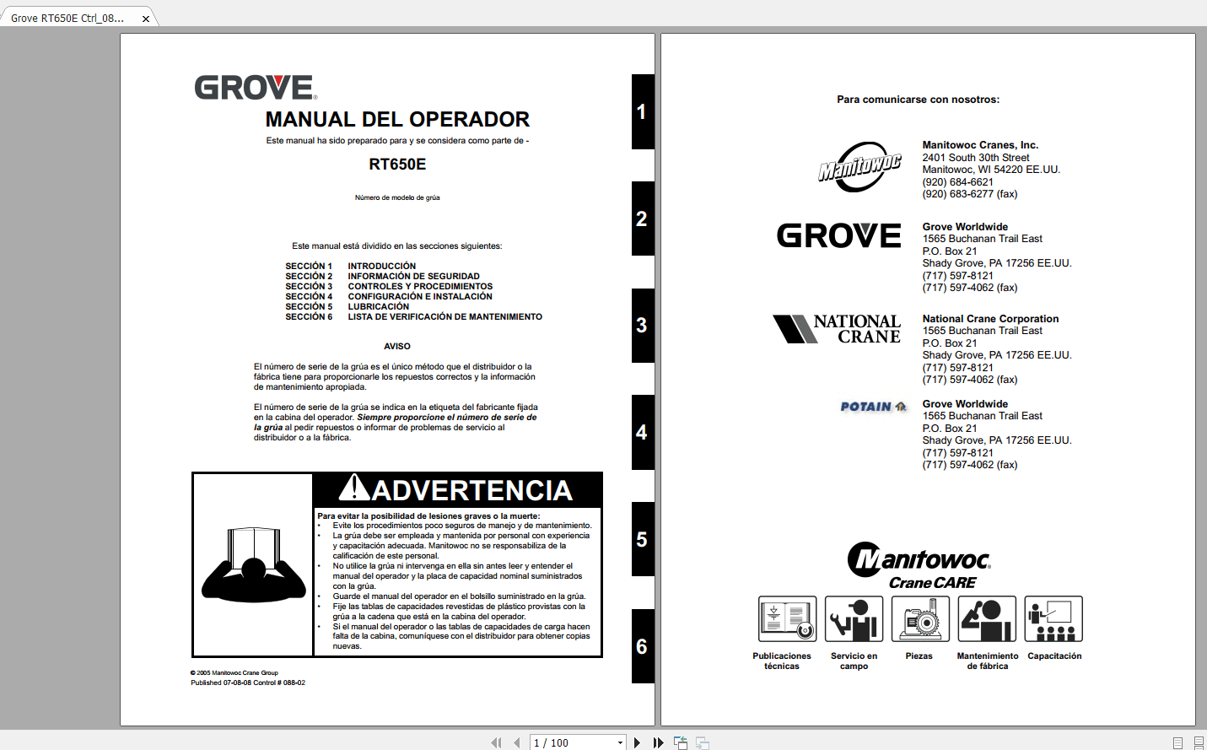The width and height of the screenshot is (1207, 750).
Task: Click the Mantenimiento de fábrica icon
Action: [987, 618]
